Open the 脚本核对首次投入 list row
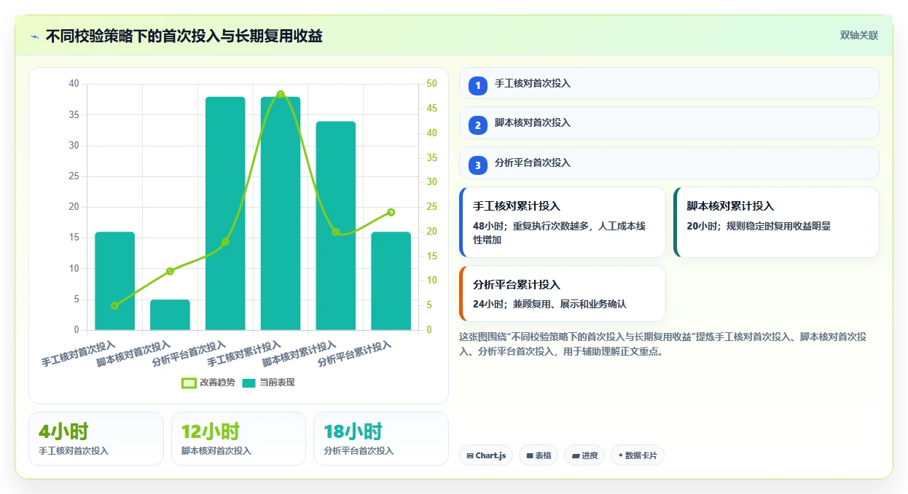The width and height of the screenshot is (908, 494). pyautogui.click(x=669, y=122)
